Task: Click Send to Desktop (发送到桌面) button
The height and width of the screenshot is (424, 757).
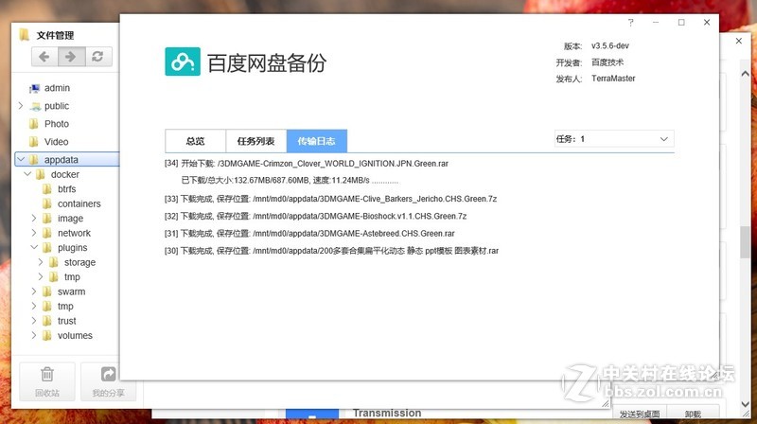Action: (x=640, y=414)
